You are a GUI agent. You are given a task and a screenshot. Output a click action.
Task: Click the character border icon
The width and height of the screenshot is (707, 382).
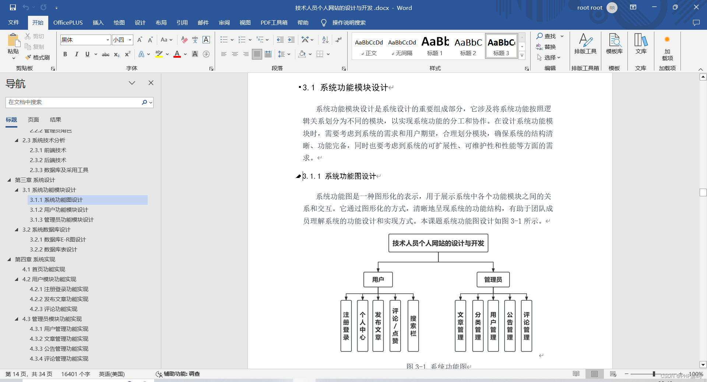point(206,40)
